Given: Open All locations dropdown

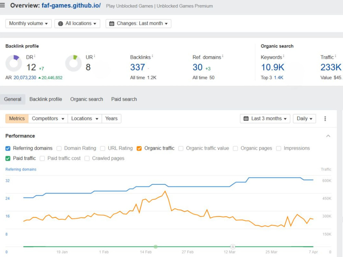Looking at the screenshot, I should coord(77,24).
